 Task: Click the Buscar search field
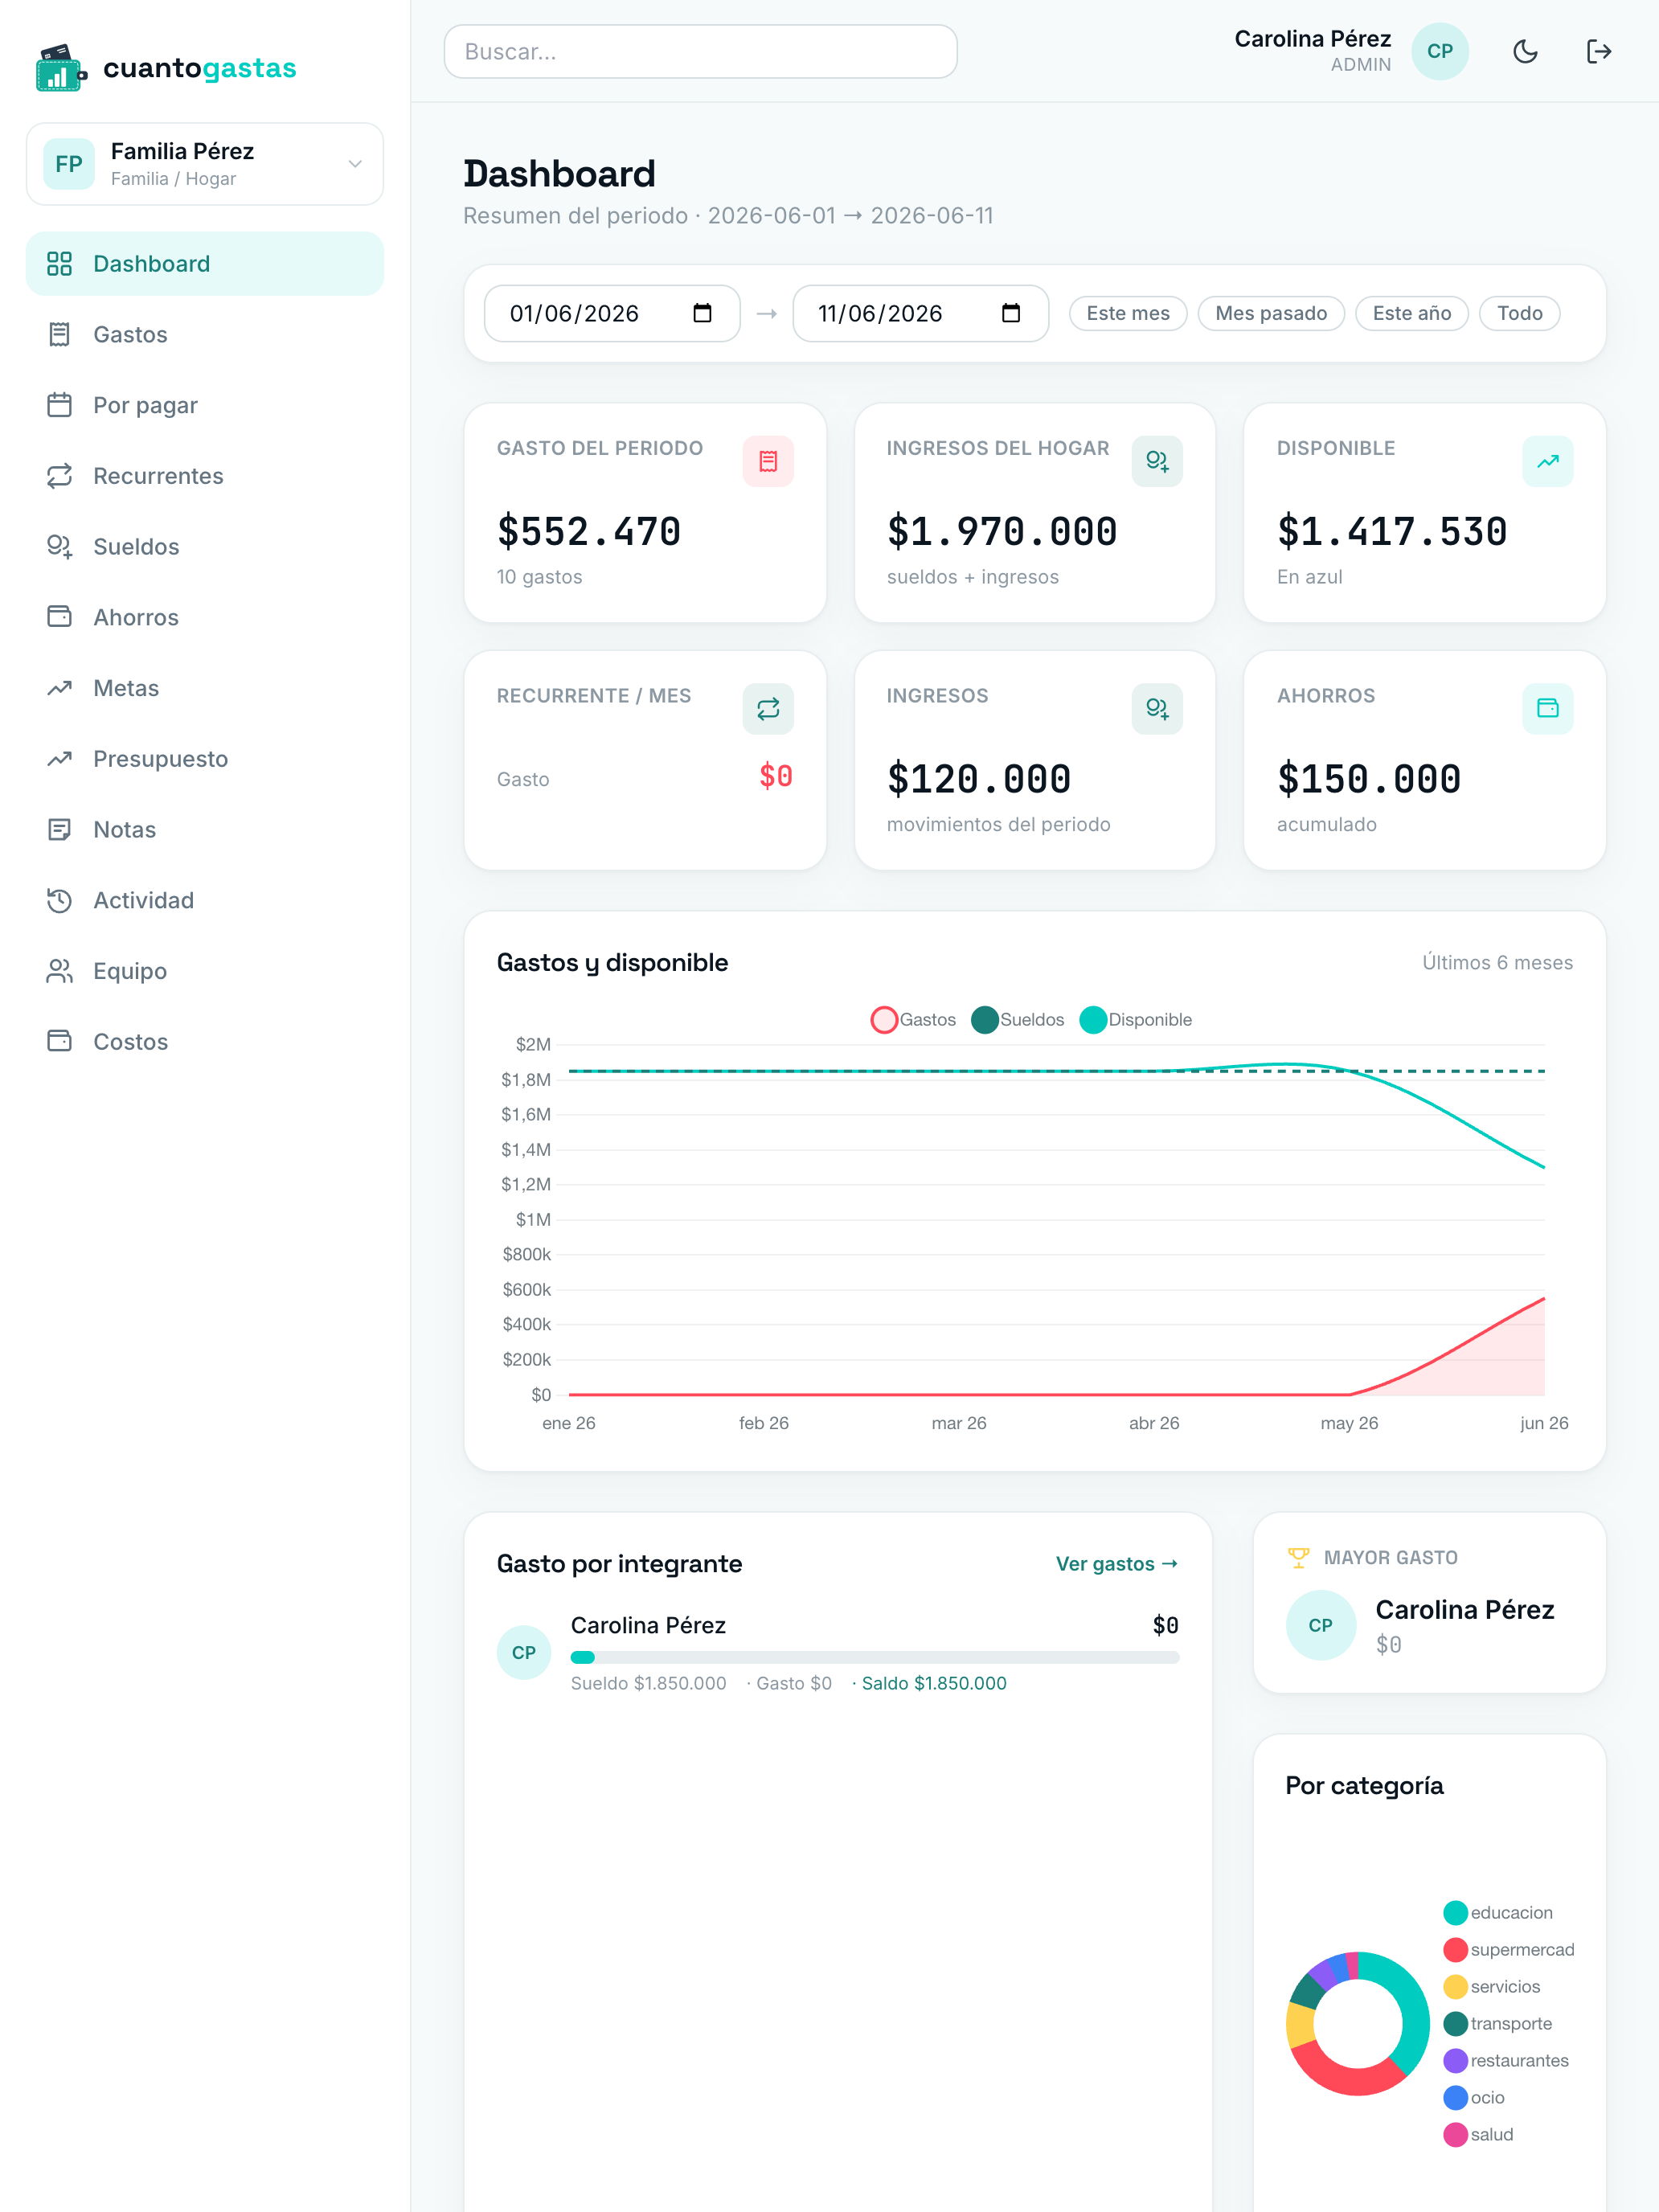(x=700, y=51)
